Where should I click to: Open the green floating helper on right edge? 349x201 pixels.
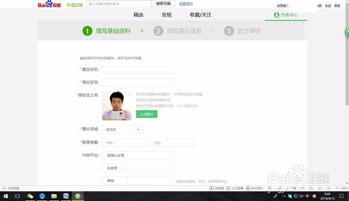click(346, 32)
